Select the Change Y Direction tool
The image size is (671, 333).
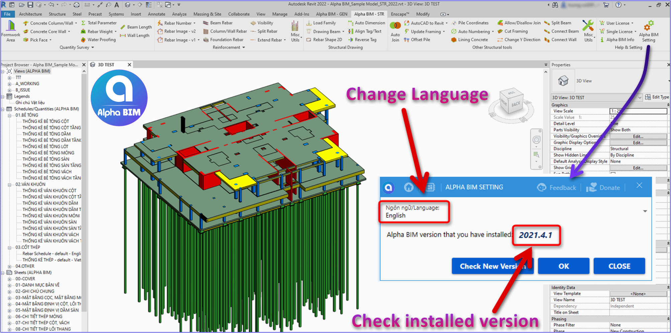click(x=519, y=40)
